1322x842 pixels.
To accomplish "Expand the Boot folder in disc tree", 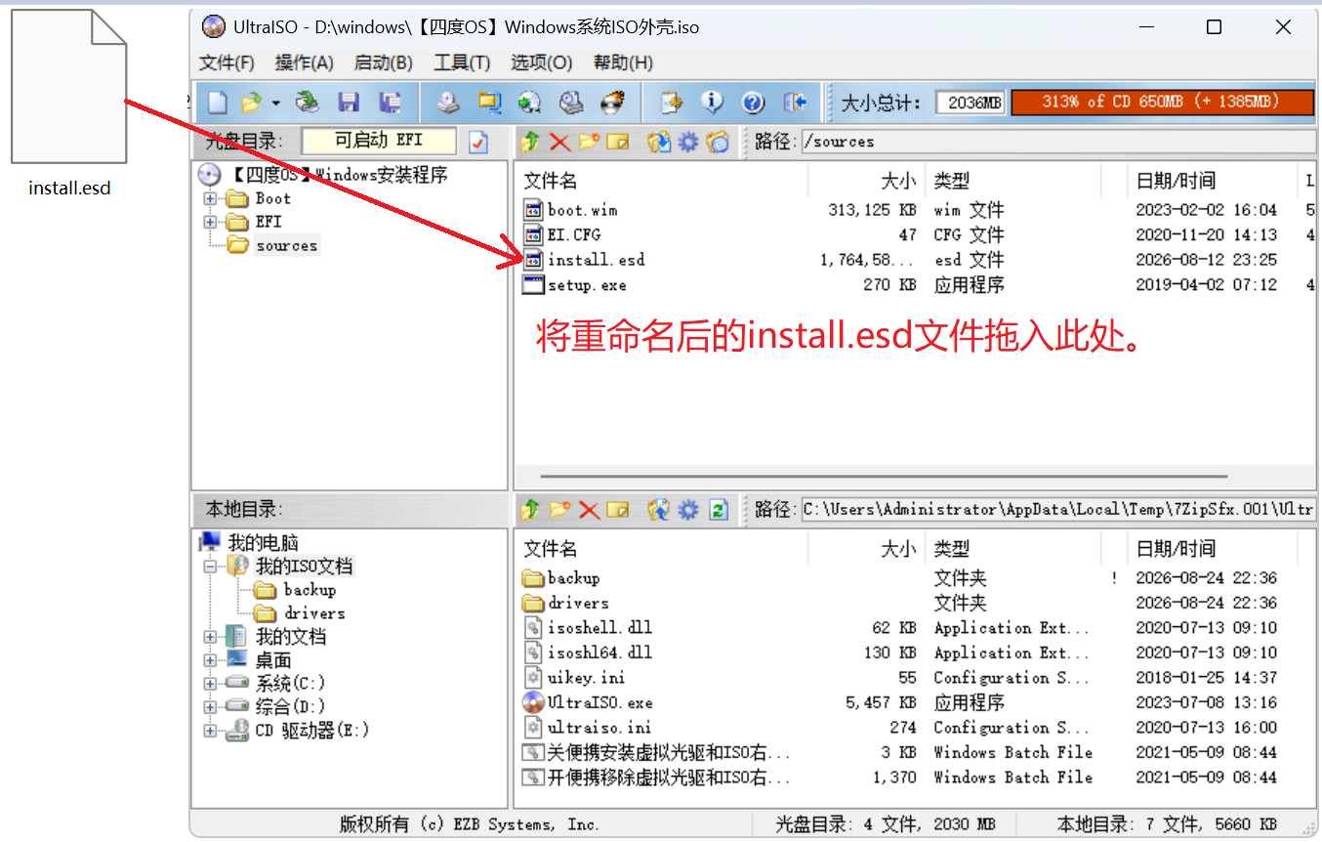I will click(210, 198).
